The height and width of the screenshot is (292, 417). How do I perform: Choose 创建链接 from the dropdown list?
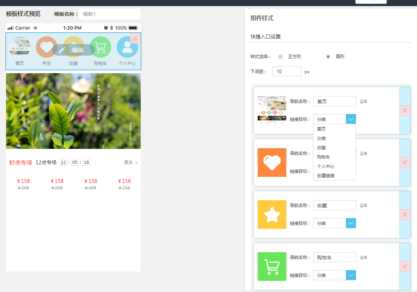click(325, 176)
